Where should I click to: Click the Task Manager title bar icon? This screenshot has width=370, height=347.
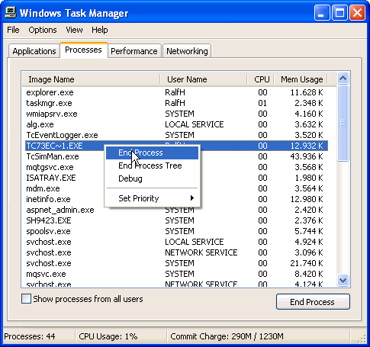pyautogui.click(x=11, y=12)
